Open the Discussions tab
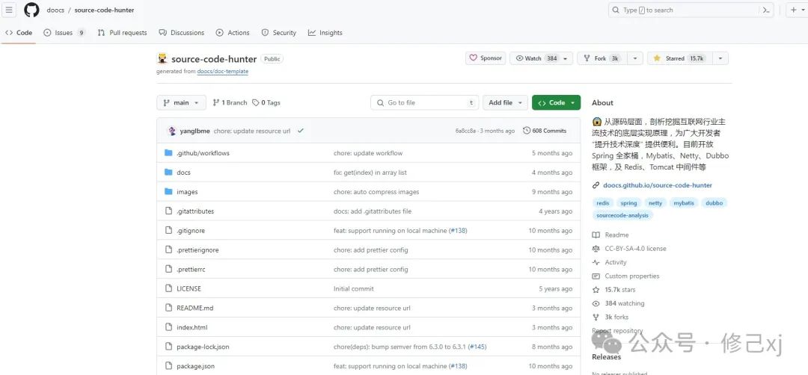Viewport: 808px width, 375px height. [181, 32]
